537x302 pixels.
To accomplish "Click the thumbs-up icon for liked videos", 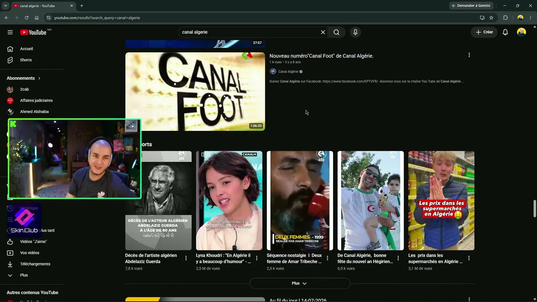I will 10,242.
